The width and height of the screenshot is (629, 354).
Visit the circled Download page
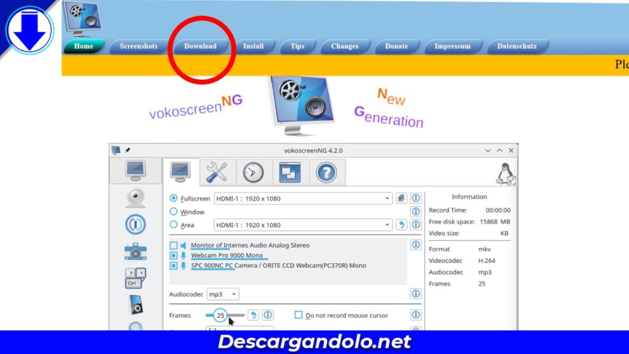201,45
